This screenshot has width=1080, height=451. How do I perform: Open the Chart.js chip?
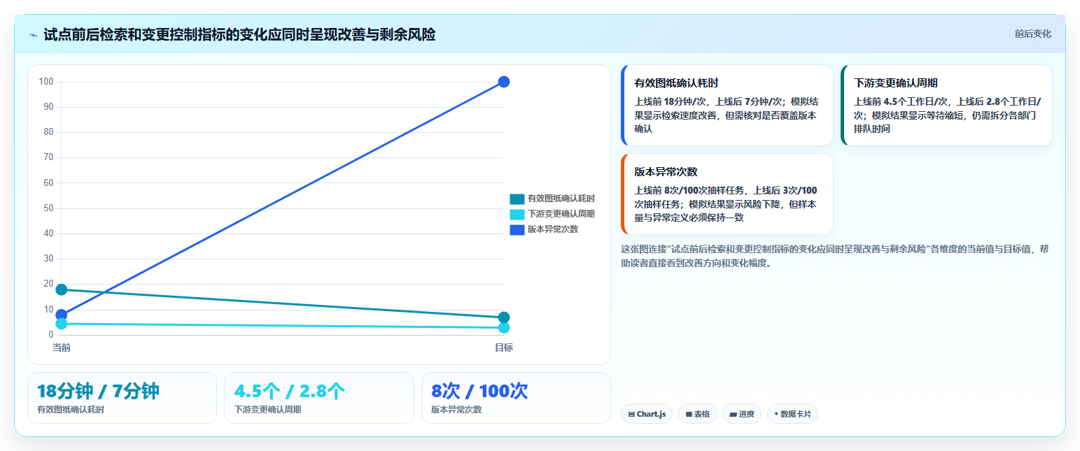click(x=647, y=414)
